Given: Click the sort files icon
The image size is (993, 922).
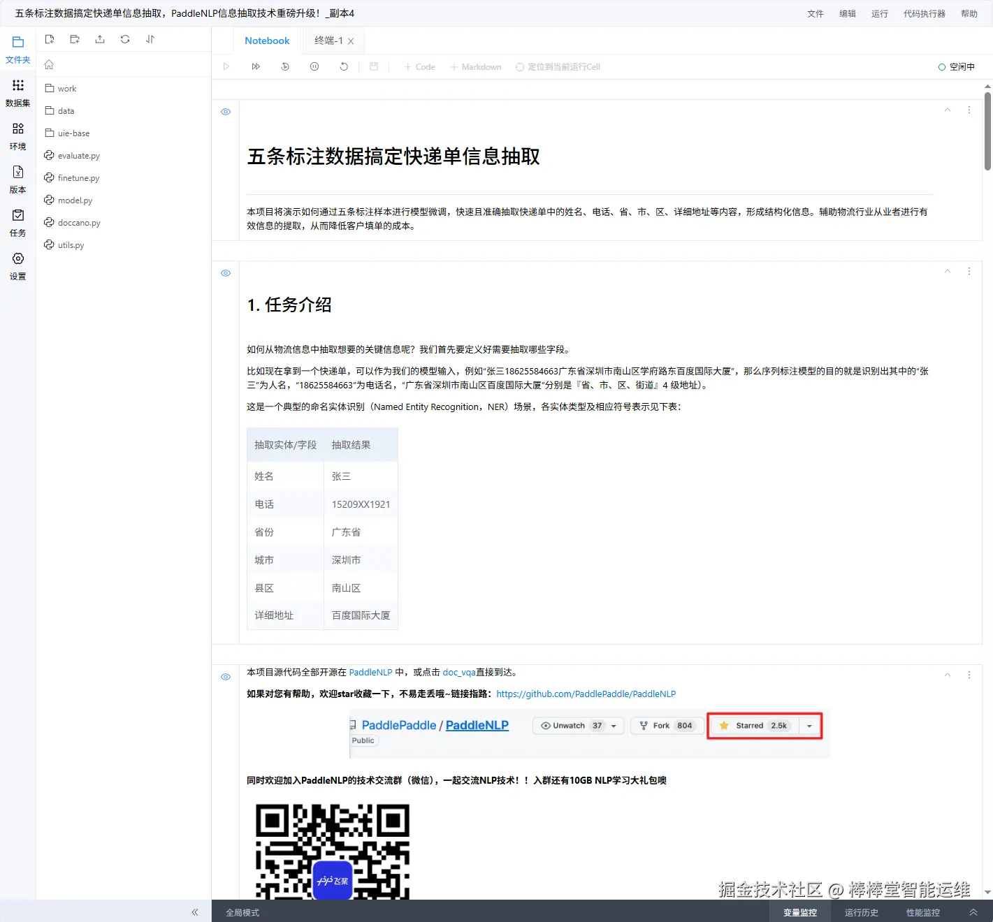Looking at the screenshot, I should [x=150, y=39].
